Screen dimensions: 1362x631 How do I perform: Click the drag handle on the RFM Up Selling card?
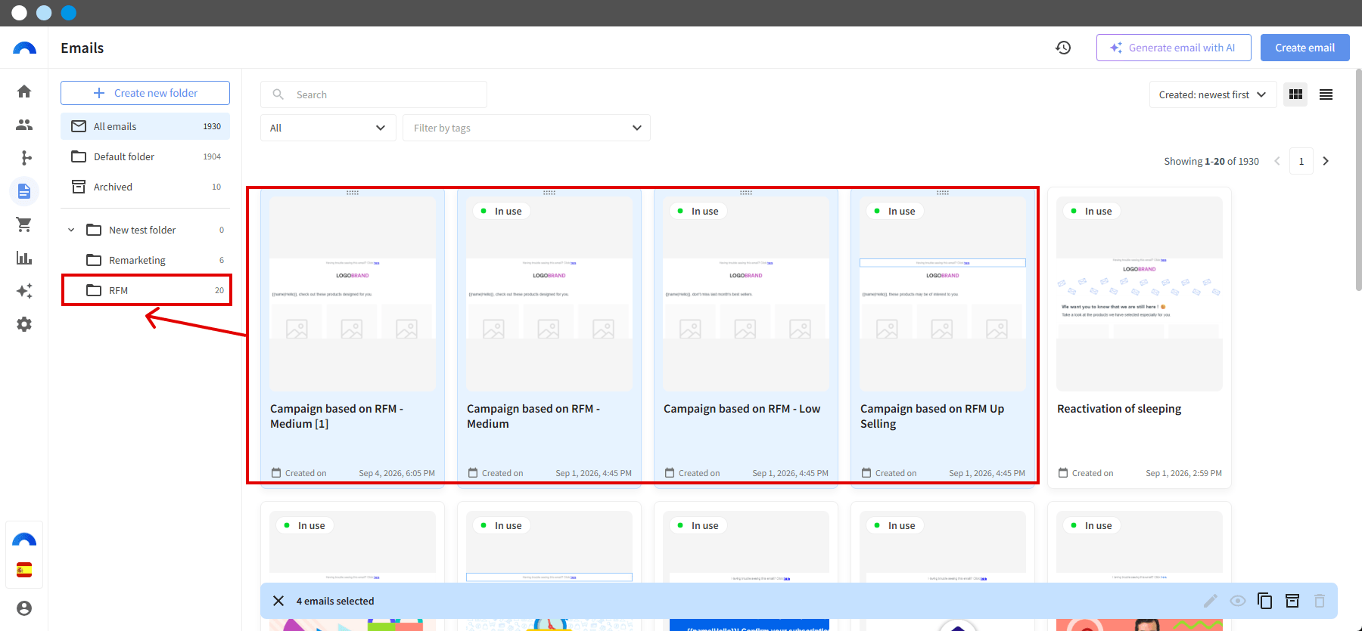943,193
